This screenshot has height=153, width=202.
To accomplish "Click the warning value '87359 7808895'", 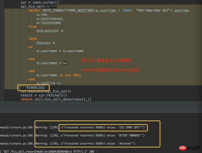I will pyautogui.click(x=130, y=135).
